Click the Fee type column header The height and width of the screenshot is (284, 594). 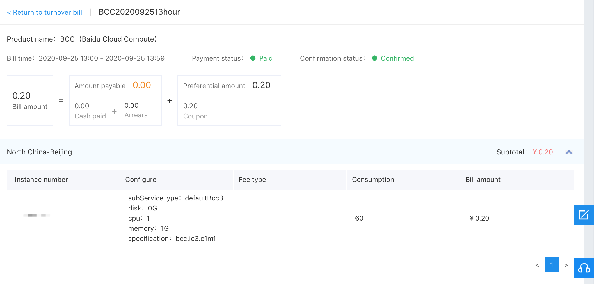pyautogui.click(x=252, y=180)
